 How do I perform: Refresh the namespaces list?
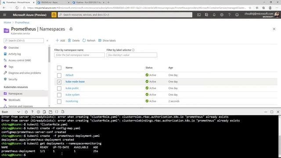pyautogui.click(x=89, y=40)
